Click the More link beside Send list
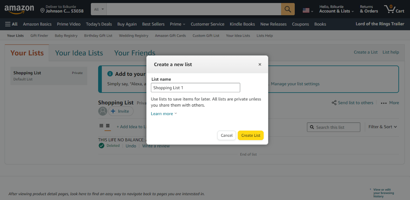 (394, 103)
